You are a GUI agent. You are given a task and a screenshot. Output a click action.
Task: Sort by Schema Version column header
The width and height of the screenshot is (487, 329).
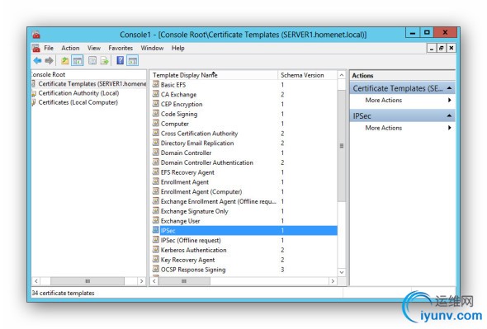point(307,75)
